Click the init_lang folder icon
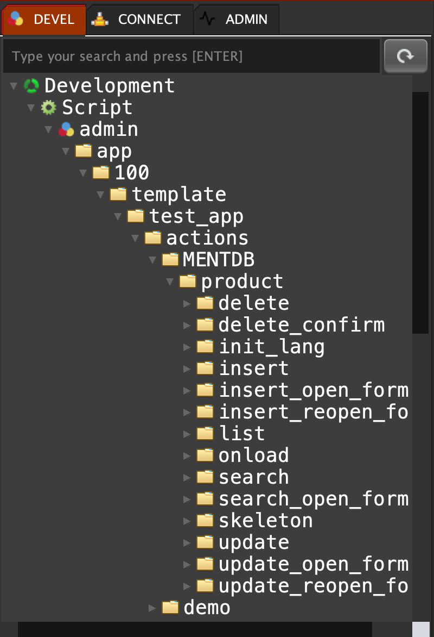This screenshot has width=434, height=637. pyautogui.click(x=206, y=346)
